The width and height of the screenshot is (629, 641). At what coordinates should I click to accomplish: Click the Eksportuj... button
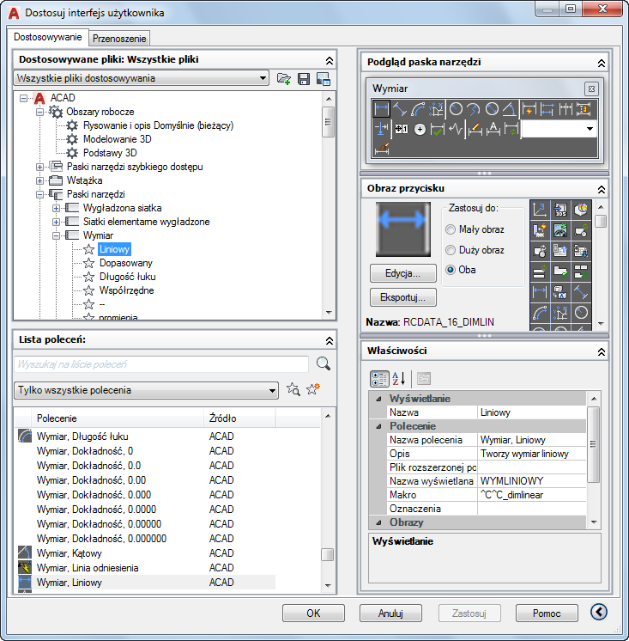[402, 297]
